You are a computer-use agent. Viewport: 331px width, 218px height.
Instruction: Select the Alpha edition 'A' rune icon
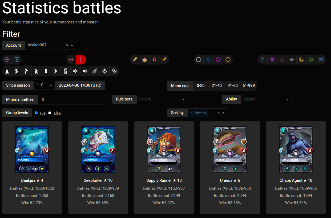pos(7,71)
